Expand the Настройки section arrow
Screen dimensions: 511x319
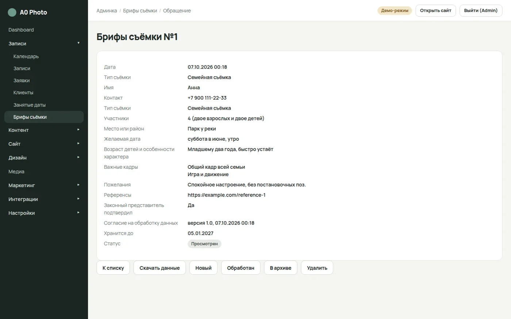click(x=78, y=213)
